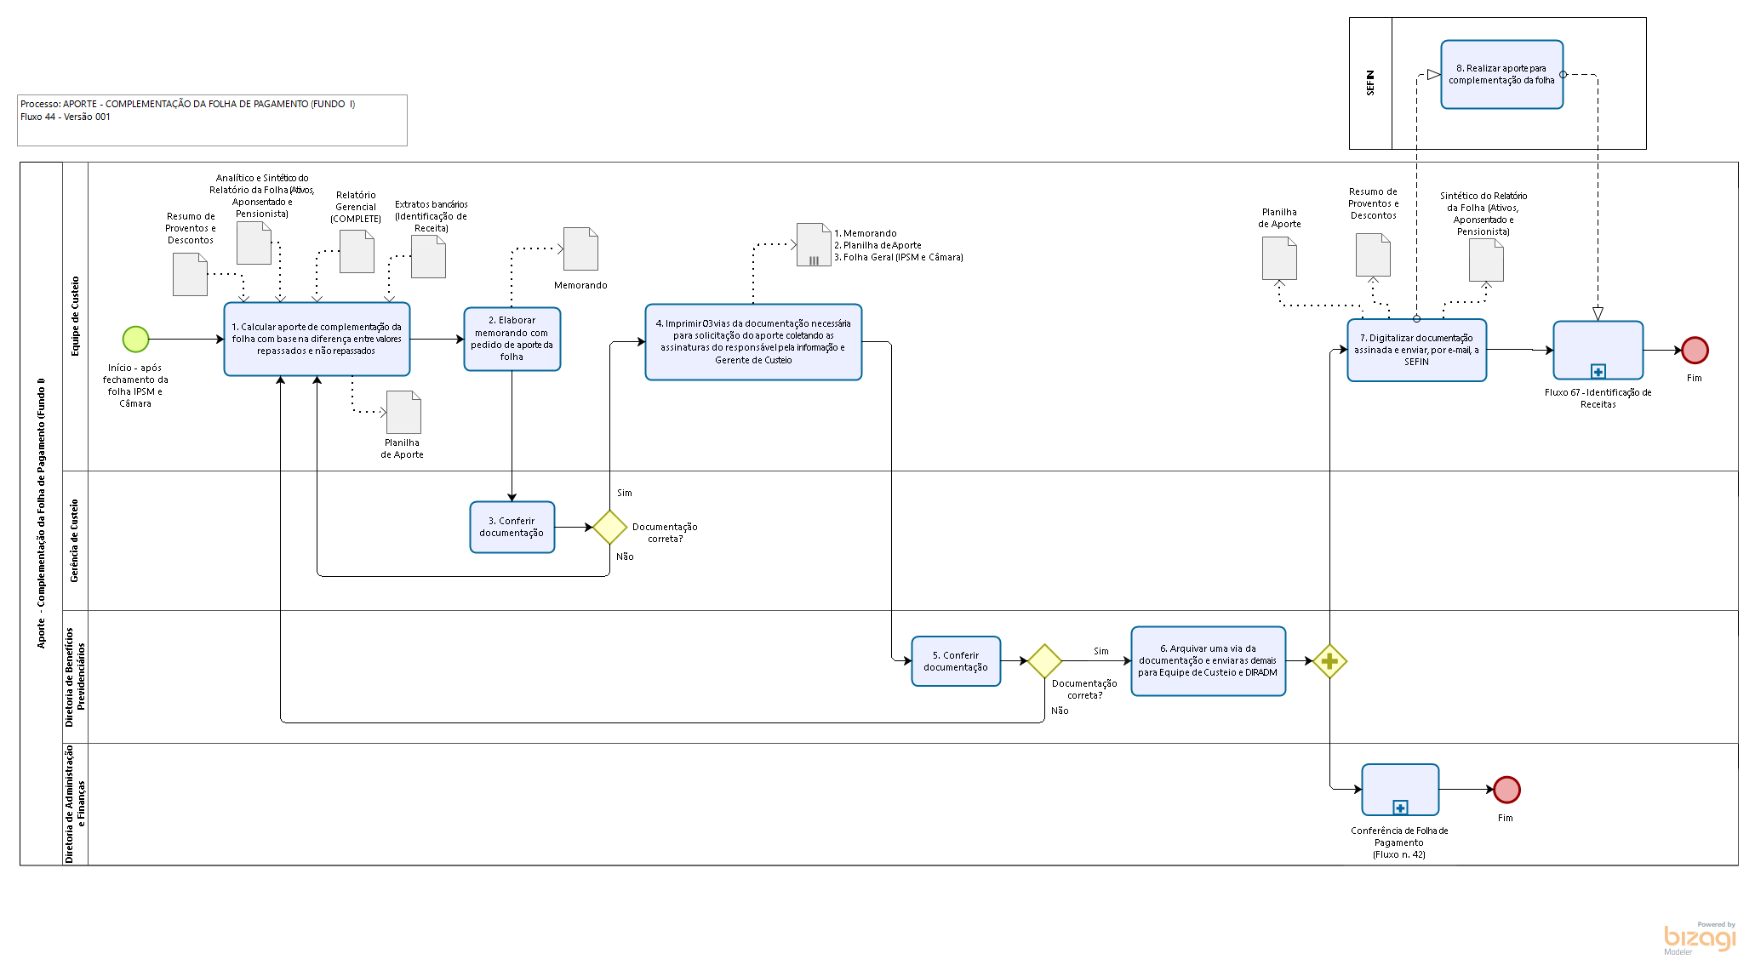Select task 2 Elaborar memorando box
This screenshot has width=1755, height=965.
click(512, 339)
